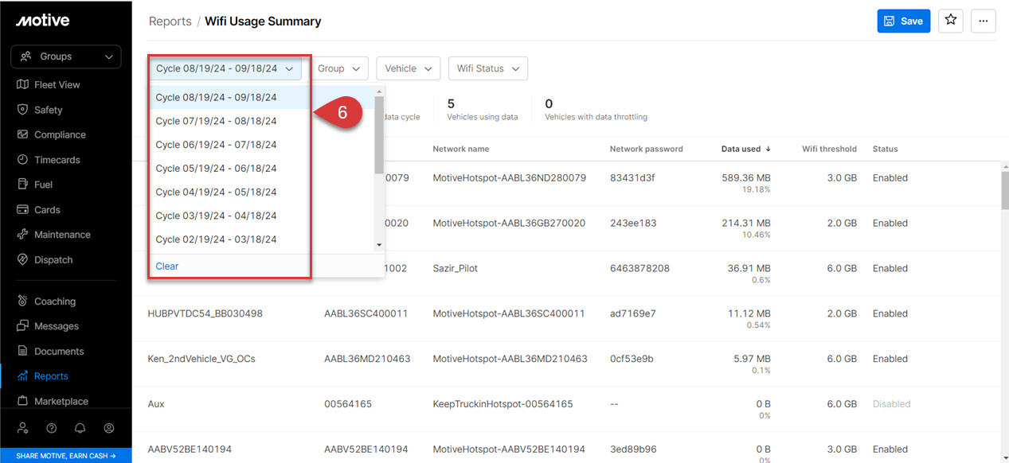Viewport: 1009px width, 463px height.
Task: Open Safety shield icon in sidebar
Action: pyautogui.click(x=22, y=110)
